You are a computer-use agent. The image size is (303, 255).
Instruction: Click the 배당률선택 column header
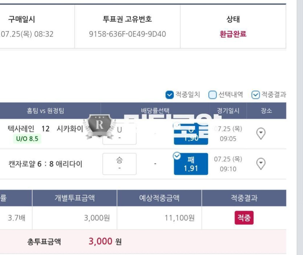pyautogui.click(x=155, y=111)
